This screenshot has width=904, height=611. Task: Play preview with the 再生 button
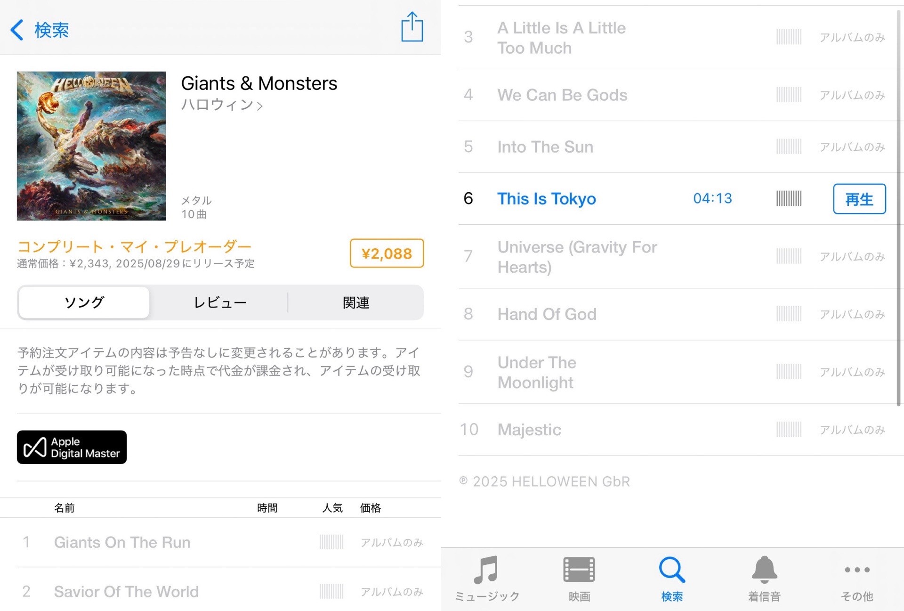coord(859,199)
